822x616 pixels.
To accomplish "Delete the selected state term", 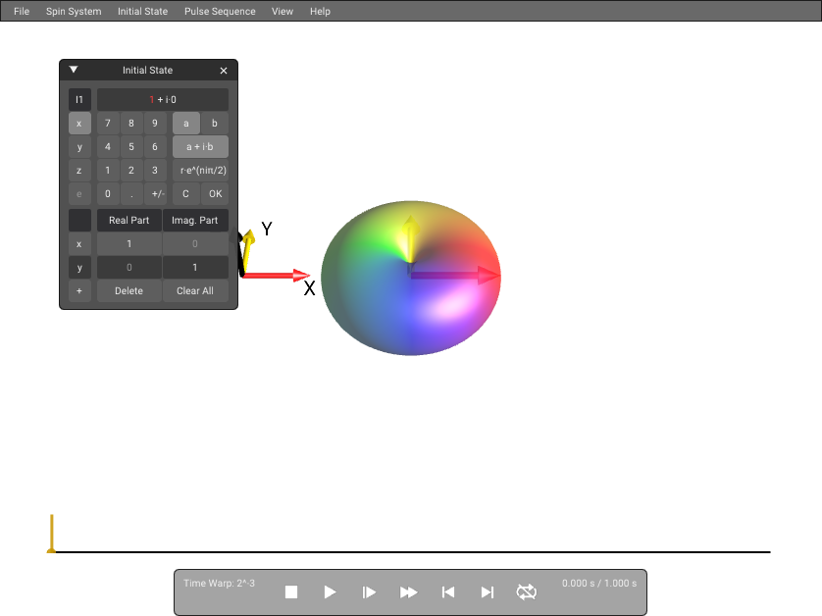I will click(128, 291).
